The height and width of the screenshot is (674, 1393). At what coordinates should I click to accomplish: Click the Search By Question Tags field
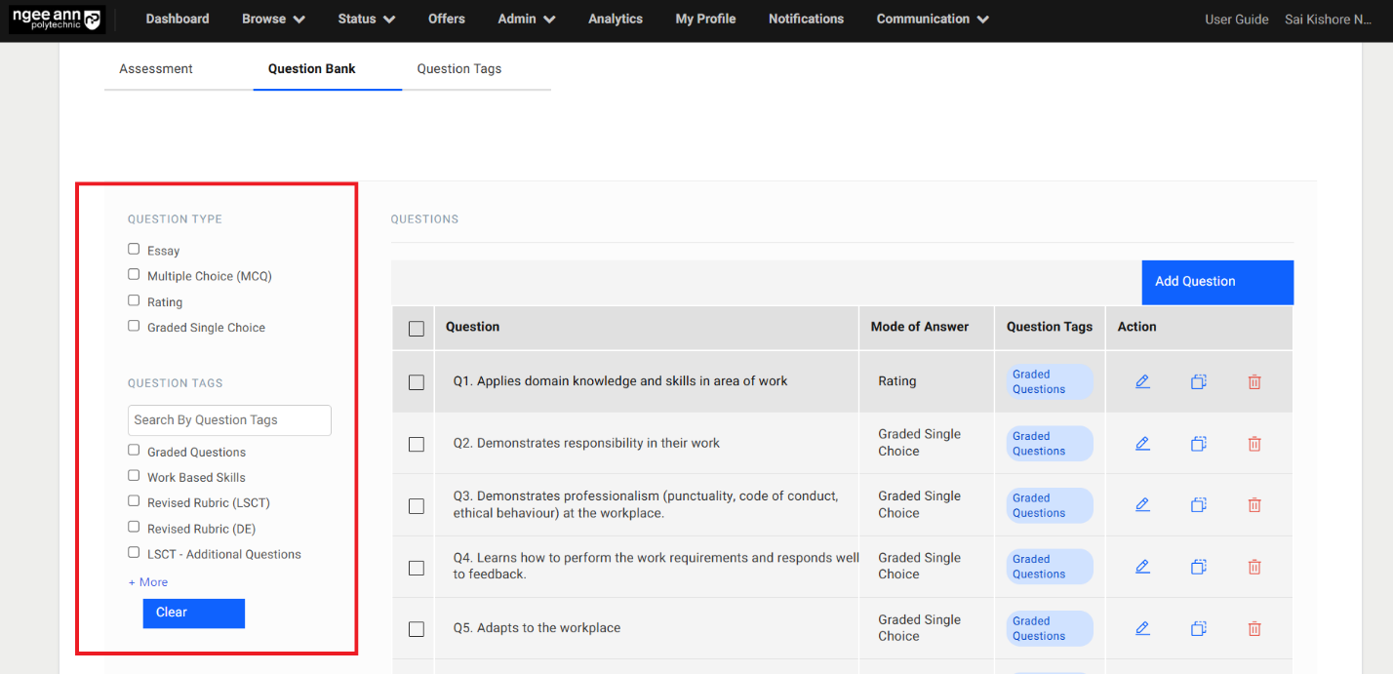(x=229, y=420)
